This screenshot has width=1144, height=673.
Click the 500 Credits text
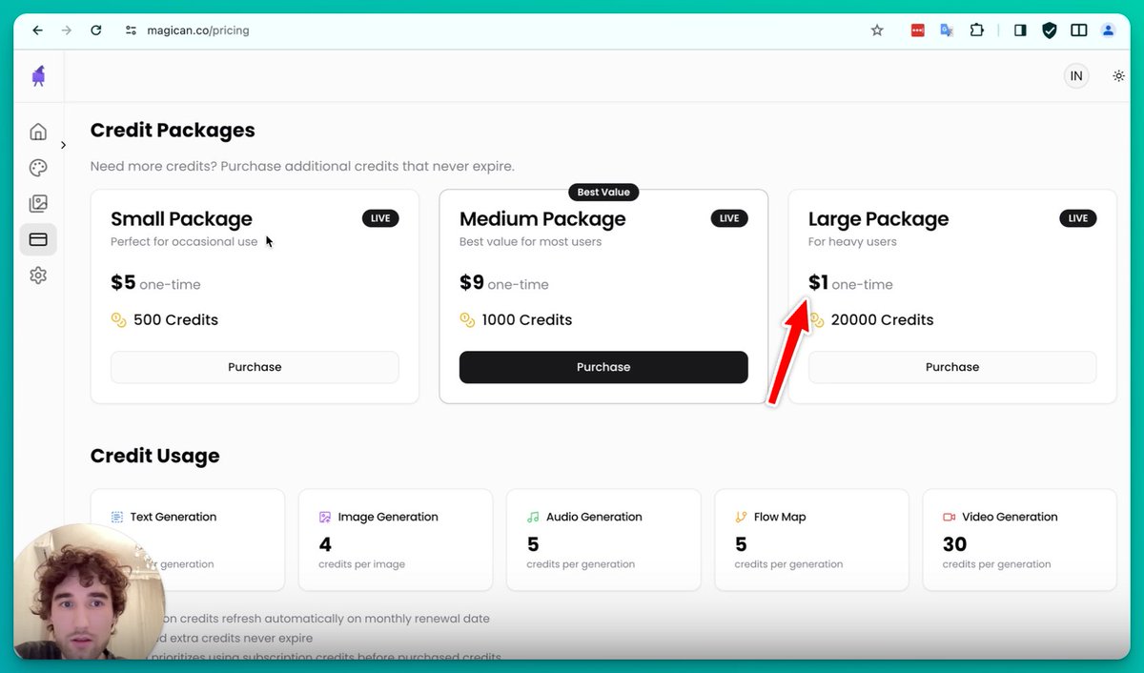[175, 320]
